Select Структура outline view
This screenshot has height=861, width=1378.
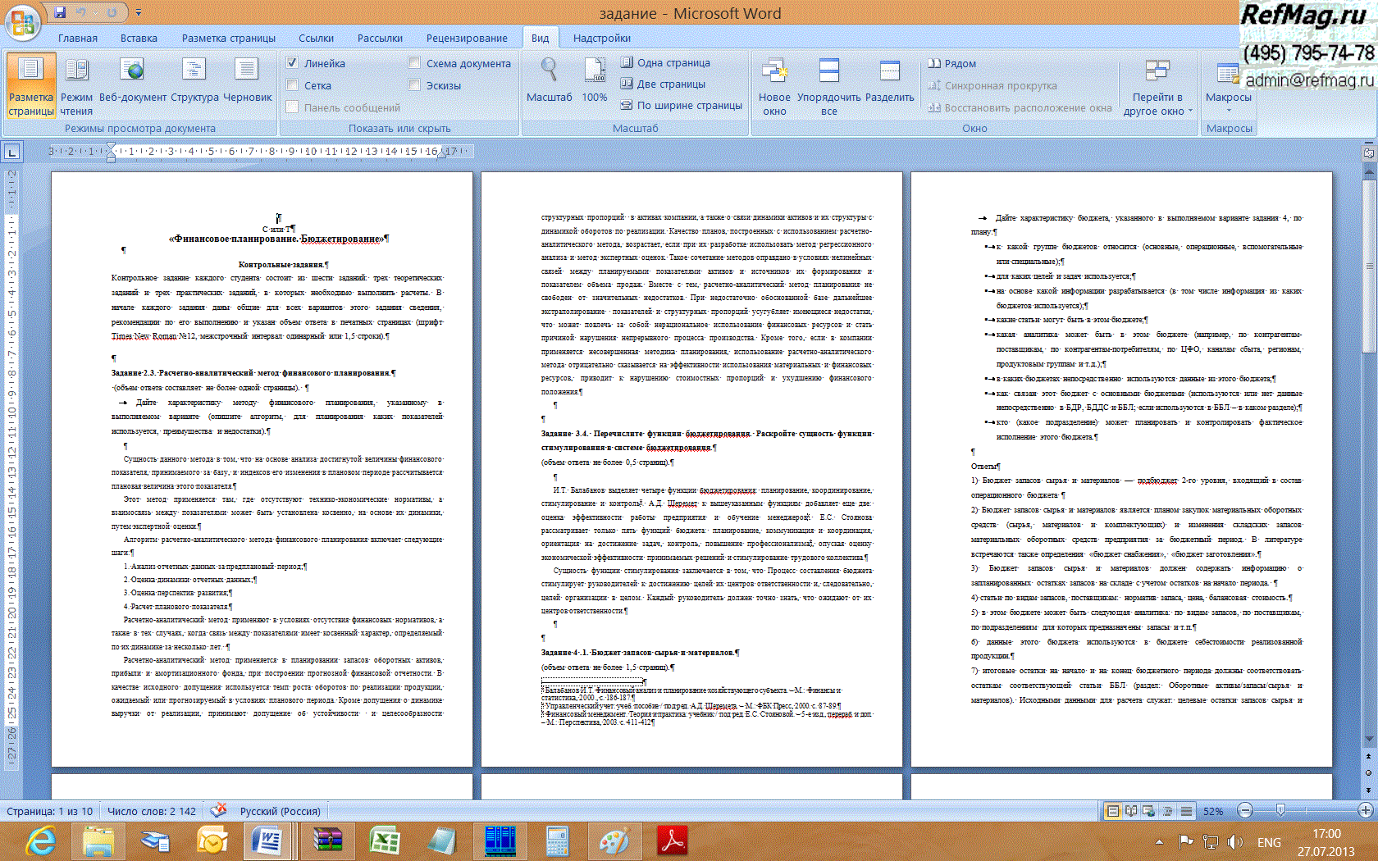[194, 83]
